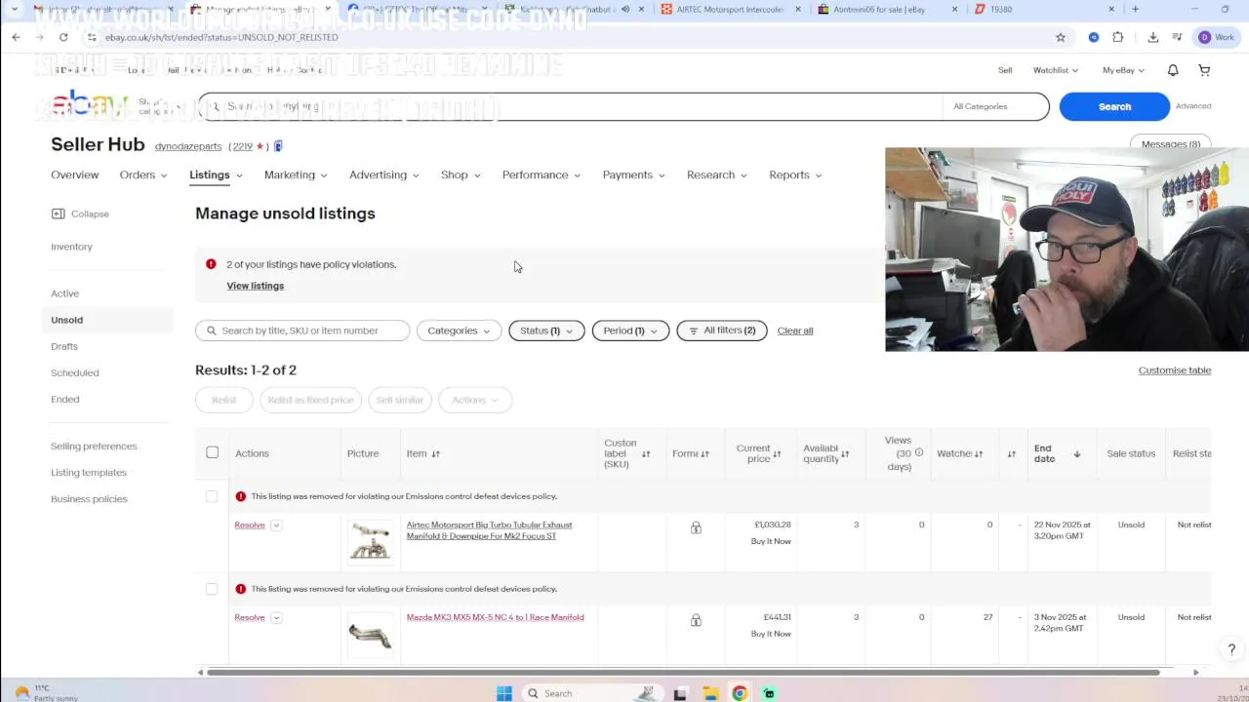Image resolution: width=1249 pixels, height=702 pixels.
Task: Click the help question mark icon
Action: 1231,649
